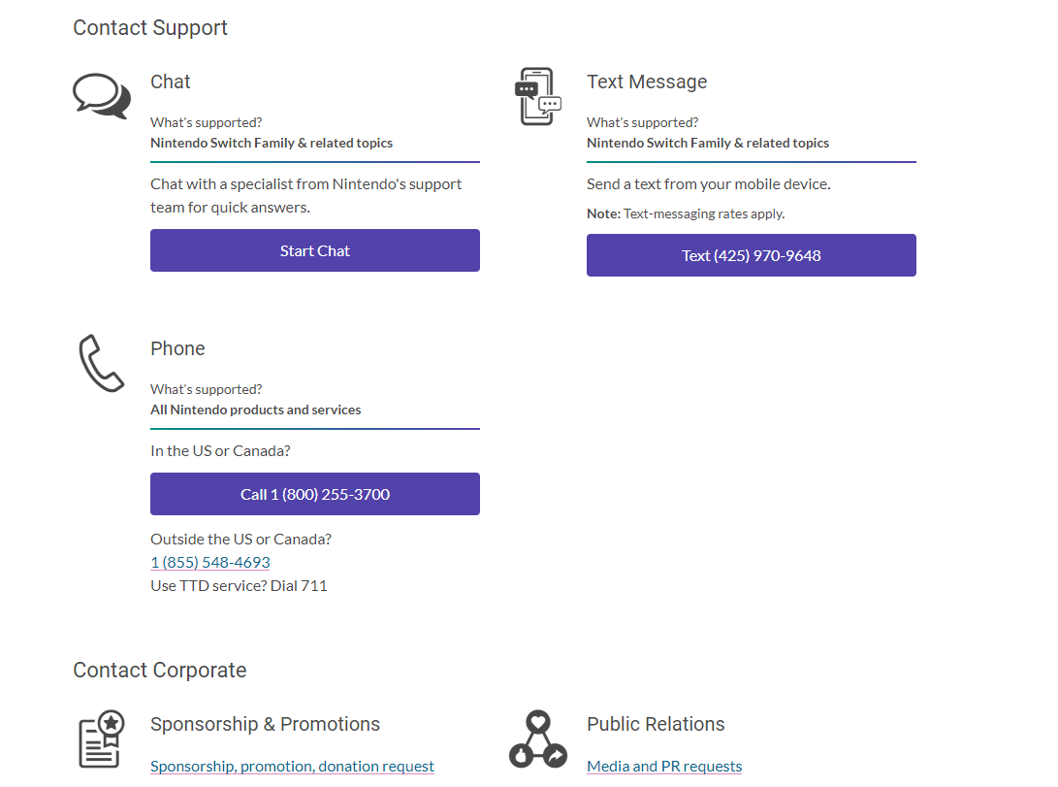This screenshot has width=1058, height=787.
Task: Click the Contact Corporate heading
Action: point(159,670)
